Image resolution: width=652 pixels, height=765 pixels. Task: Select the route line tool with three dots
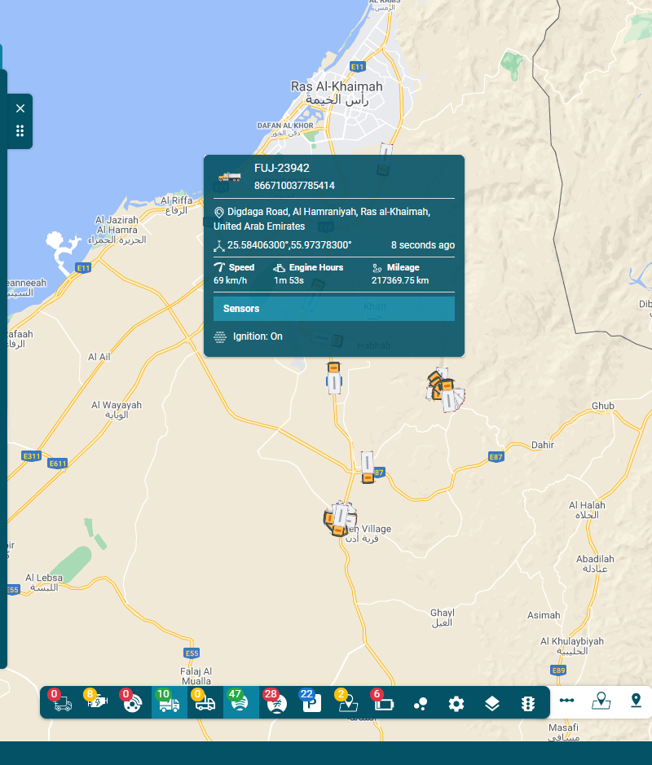click(566, 701)
